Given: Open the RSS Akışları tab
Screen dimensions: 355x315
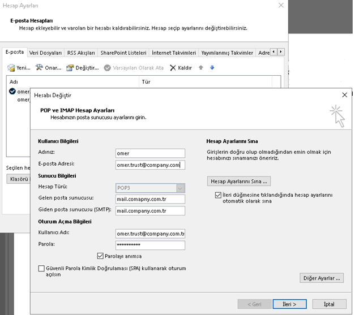Looking at the screenshot, I should tap(81, 53).
